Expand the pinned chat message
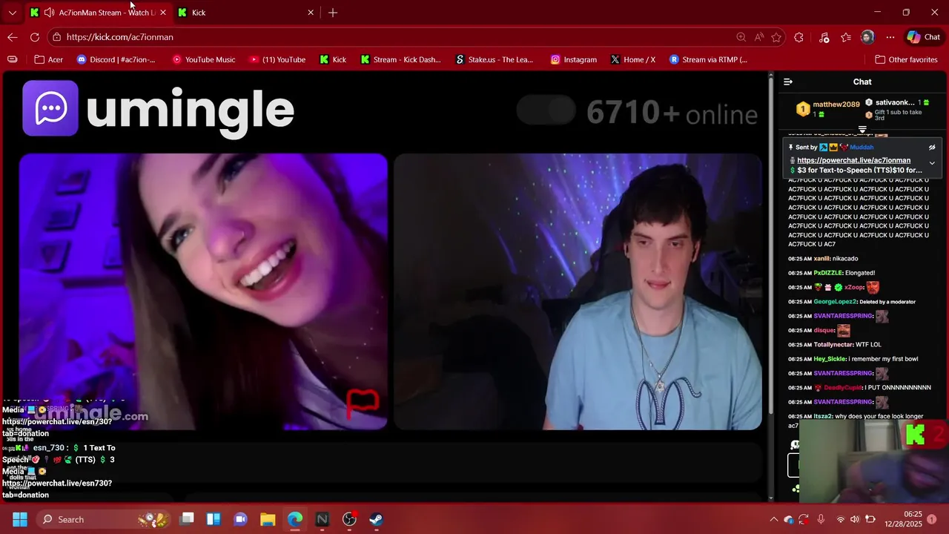Image resolution: width=949 pixels, height=534 pixels. (932, 163)
